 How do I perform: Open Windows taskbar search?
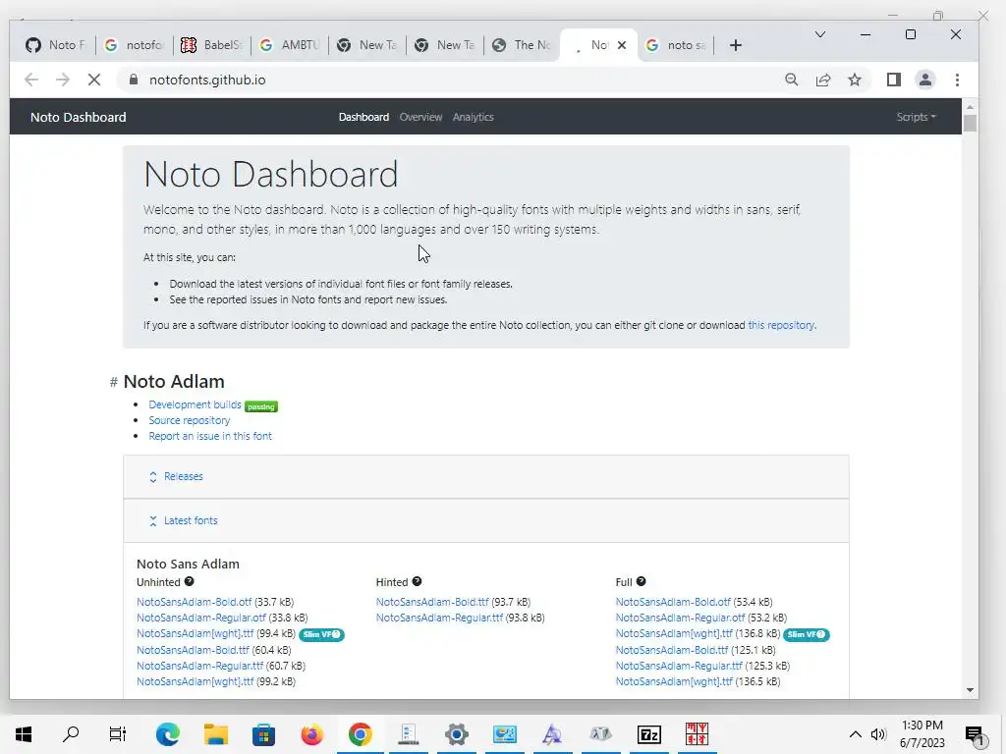point(71,734)
